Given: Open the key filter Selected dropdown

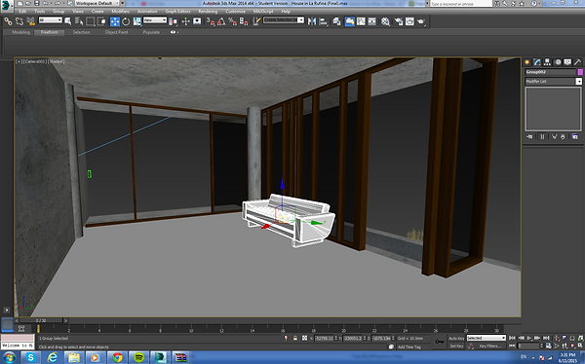Looking at the screenshot, I should point(487,338).
